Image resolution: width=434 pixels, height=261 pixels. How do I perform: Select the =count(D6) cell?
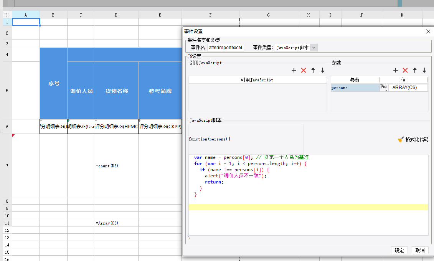[x=117, y=166]
